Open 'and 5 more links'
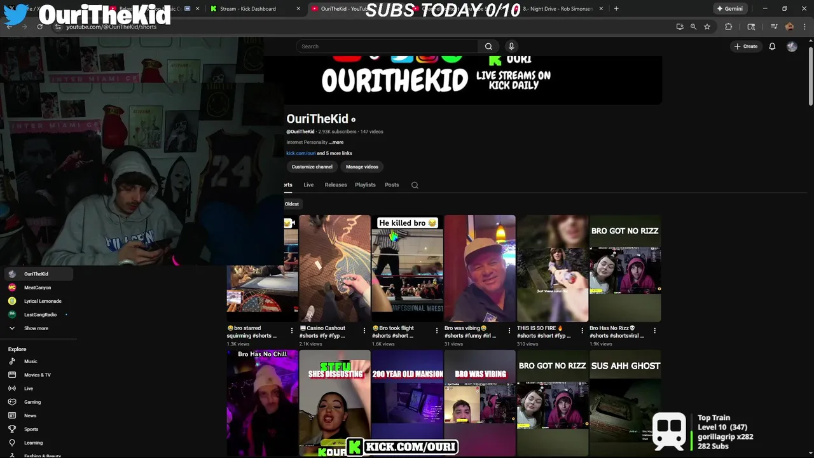814x458 pixels. coord(335,153)
